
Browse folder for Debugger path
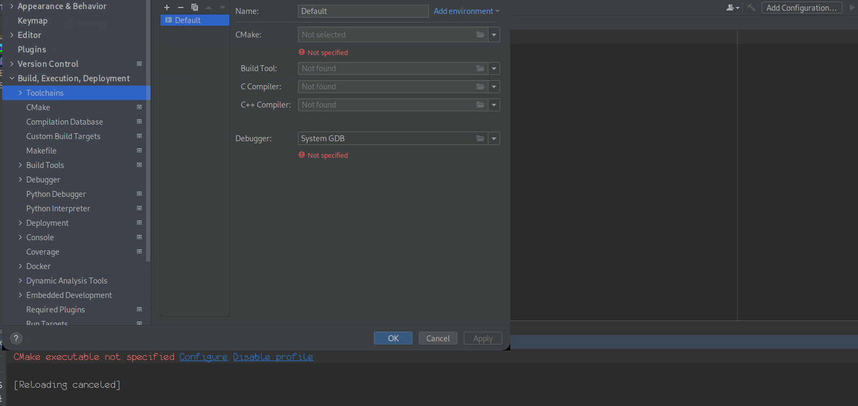tap(480, 139)
